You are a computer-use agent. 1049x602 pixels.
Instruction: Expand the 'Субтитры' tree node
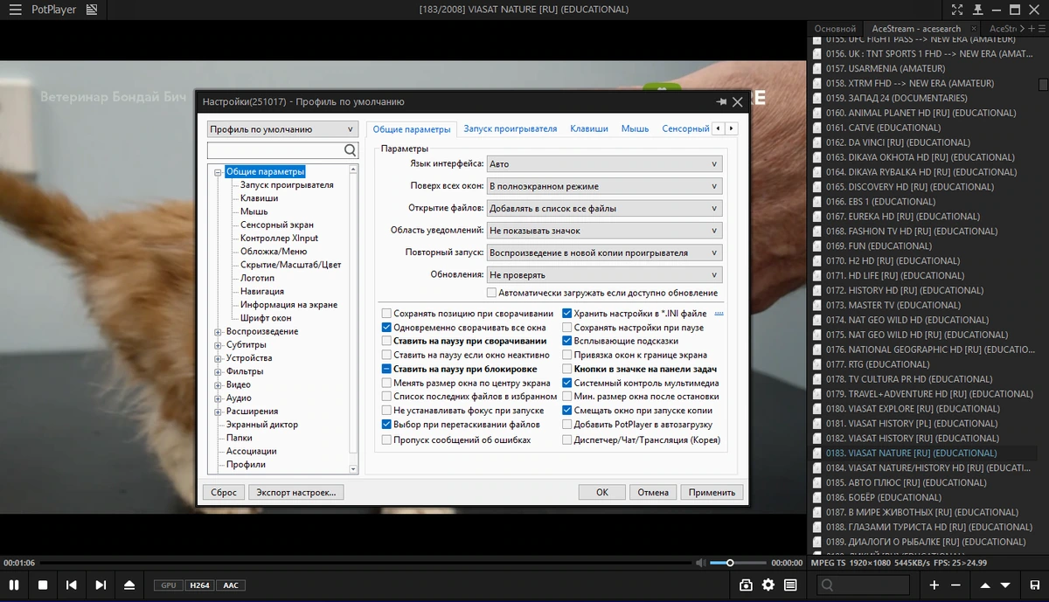pyautogui.click(x=218, y=345)
